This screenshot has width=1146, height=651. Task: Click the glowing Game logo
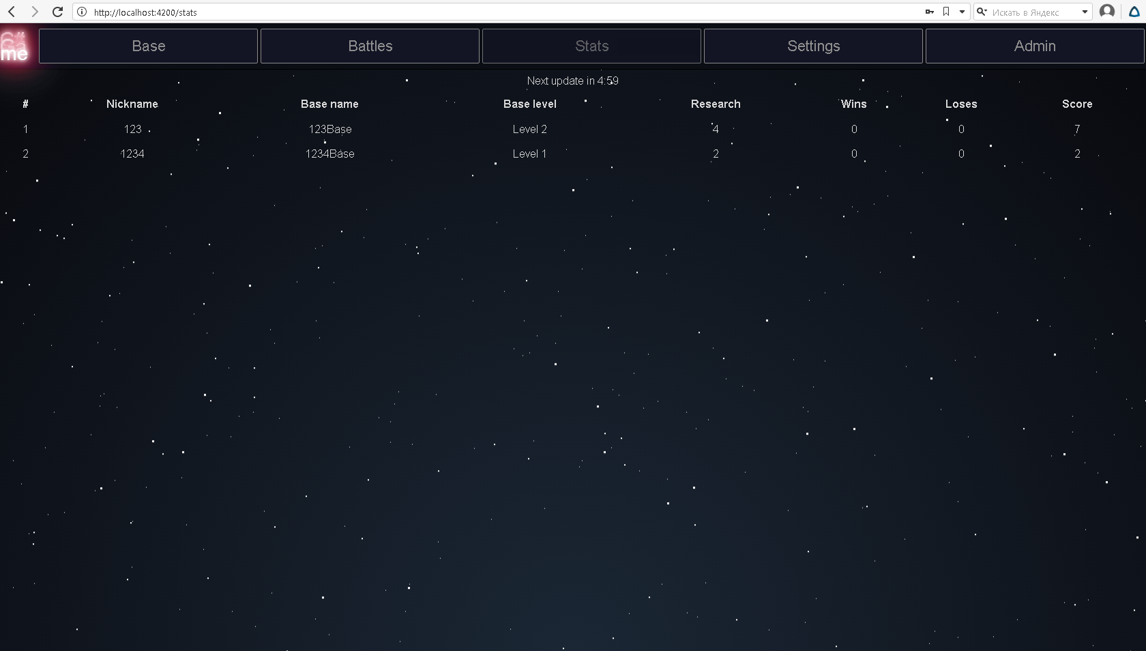(x=14, y=46)
